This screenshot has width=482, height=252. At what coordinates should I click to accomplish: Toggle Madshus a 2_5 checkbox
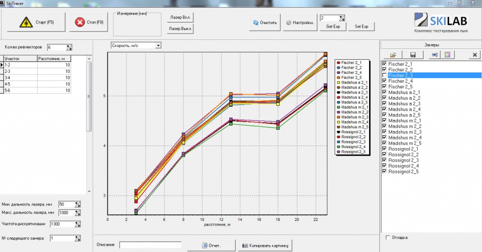[384, 115]
